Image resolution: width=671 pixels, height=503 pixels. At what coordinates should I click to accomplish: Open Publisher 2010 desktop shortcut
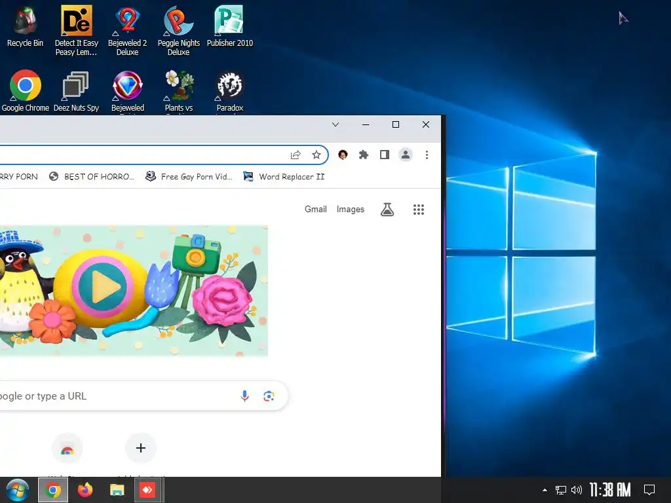(230, 26)
